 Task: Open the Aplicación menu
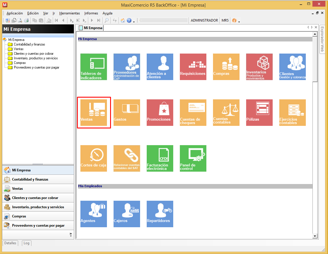[x=15, y=13]
